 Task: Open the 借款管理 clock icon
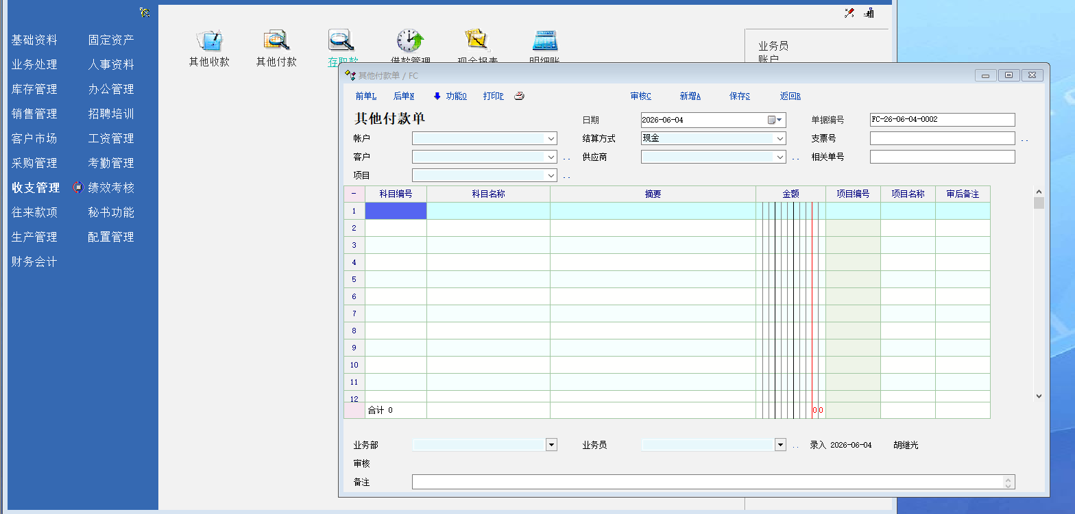coord(410,40)
